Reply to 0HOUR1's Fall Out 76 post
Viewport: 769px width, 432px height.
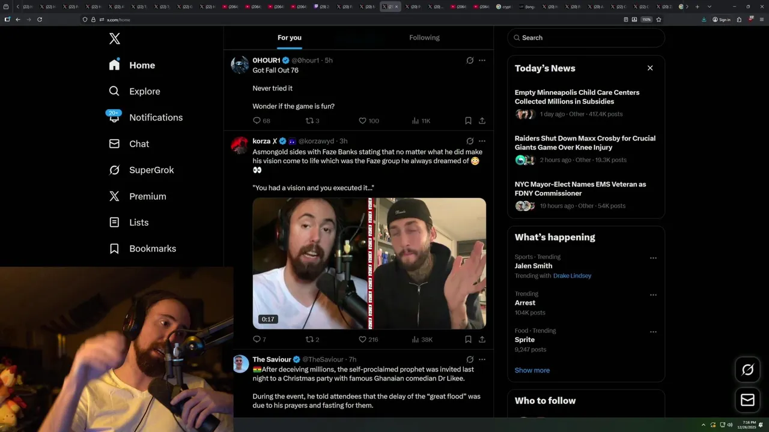coord(261,121)
